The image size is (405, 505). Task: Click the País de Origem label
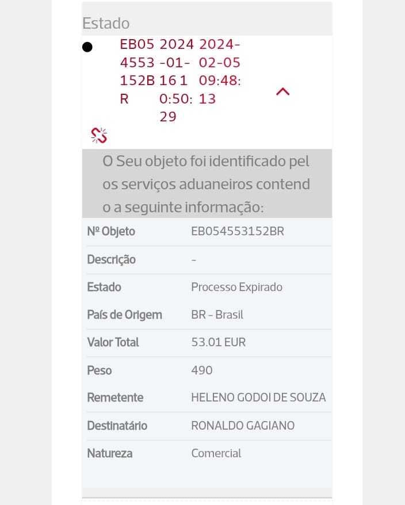click(124, 315)
